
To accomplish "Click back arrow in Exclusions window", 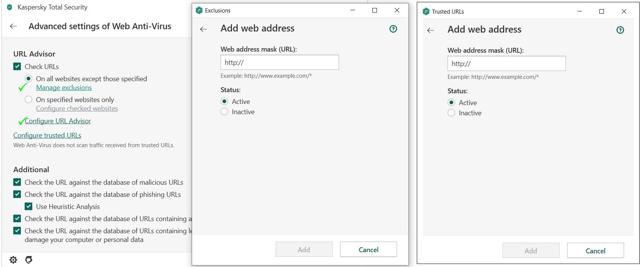I will [x=203, y=29].
